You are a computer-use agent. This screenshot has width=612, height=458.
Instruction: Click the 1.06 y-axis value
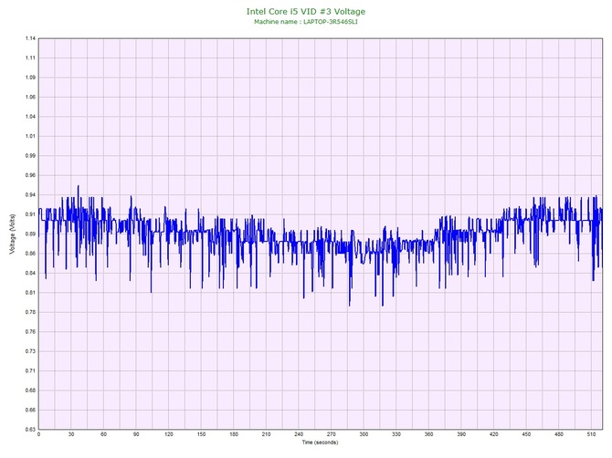click(x=30, y=97)
